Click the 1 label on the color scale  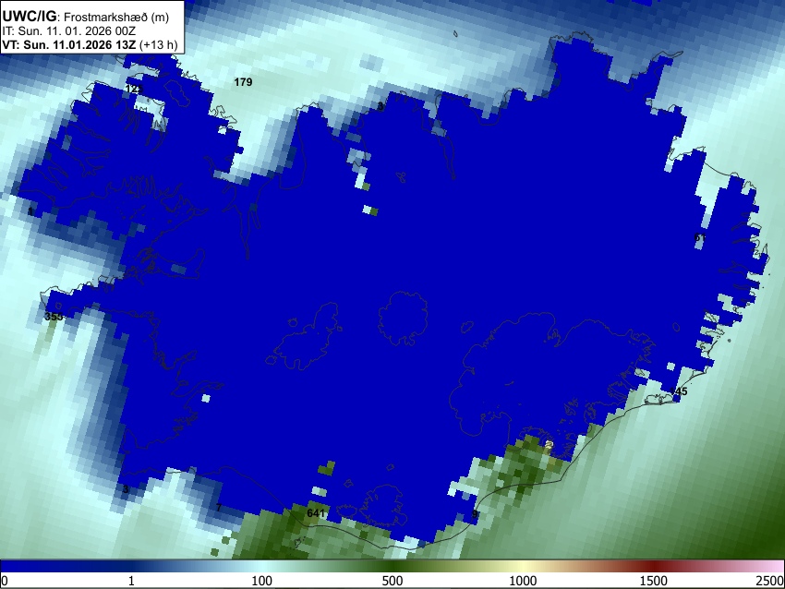tap(131, 581)
